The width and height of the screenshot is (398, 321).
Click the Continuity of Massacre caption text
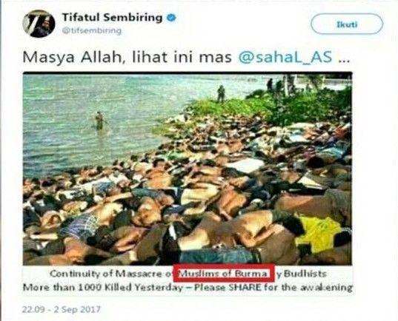click(110, 274)
